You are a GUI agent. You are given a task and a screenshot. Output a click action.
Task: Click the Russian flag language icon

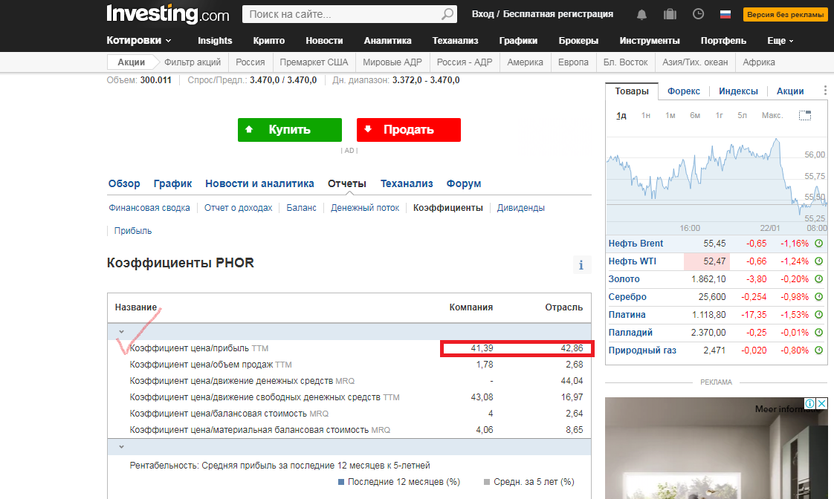click(725, 14)
